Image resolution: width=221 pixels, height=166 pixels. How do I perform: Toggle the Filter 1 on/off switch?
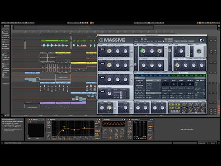[140, 45]
